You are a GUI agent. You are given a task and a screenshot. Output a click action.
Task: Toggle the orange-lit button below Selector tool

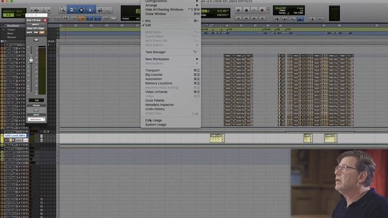click(x=81, y=18)
